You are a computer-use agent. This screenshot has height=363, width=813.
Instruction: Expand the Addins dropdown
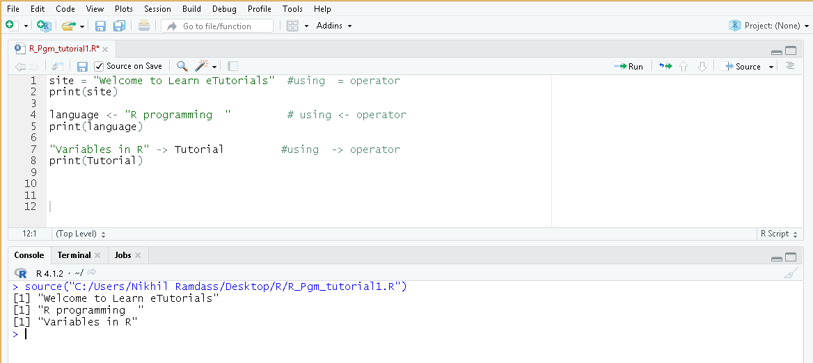pyautogui.click(x=334, y=26)
